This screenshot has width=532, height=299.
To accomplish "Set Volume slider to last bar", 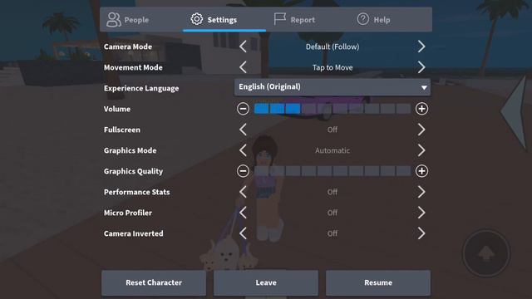I will pyautogui.click(x=403, y=109).
